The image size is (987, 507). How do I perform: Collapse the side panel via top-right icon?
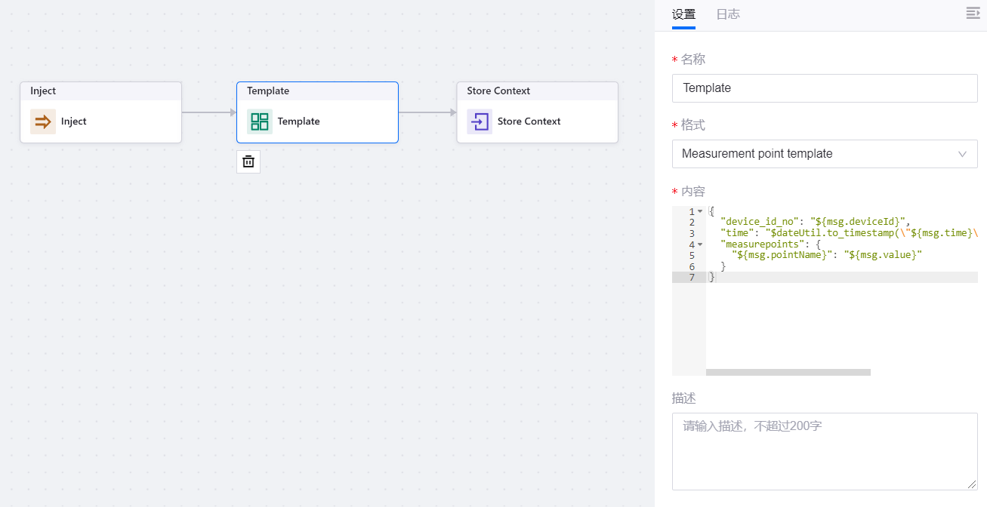click(973, 14)
